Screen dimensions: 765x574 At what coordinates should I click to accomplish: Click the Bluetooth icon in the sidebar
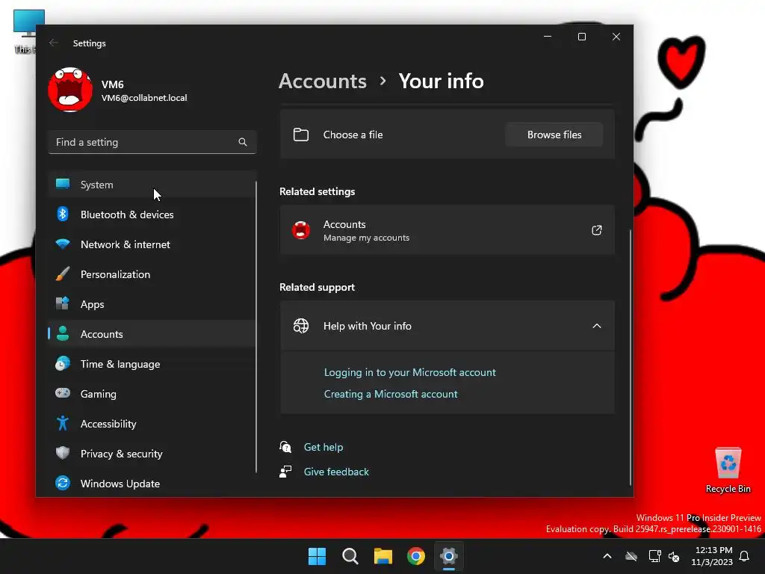[63, 214]
